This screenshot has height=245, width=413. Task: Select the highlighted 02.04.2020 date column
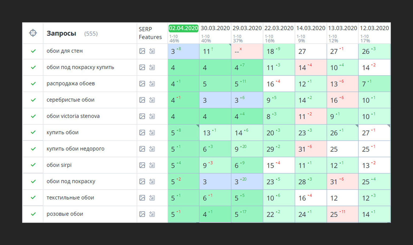coord(183,28)
